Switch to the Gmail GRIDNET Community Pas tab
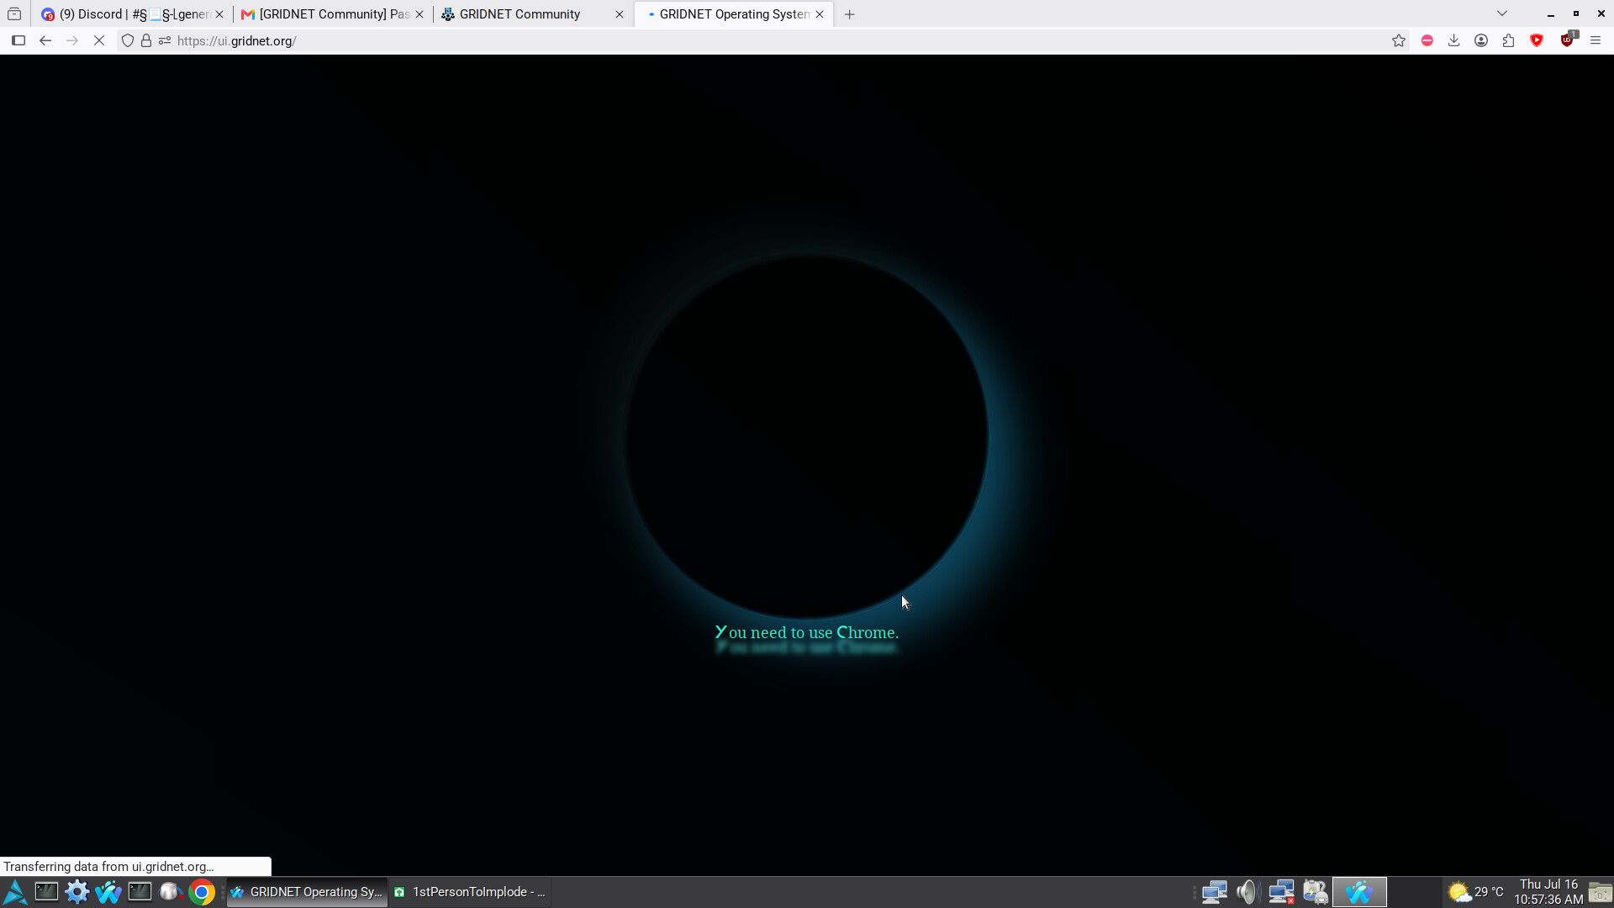 click(333, 14)
